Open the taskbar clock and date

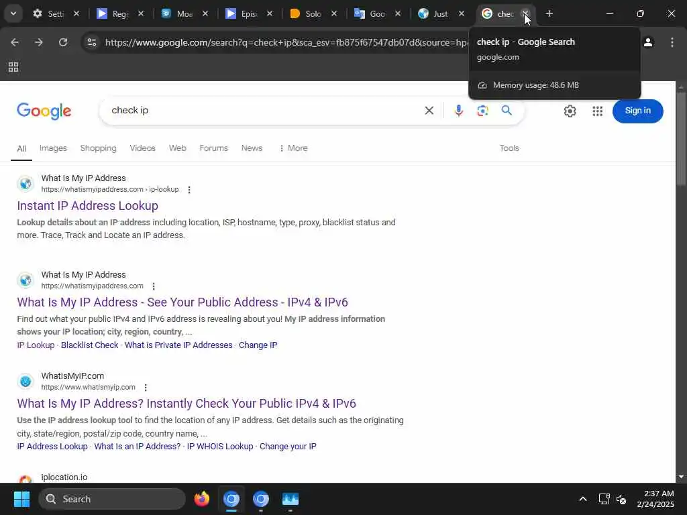(x=655, y=499)
